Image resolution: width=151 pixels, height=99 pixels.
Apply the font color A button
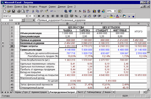[117, 16]
